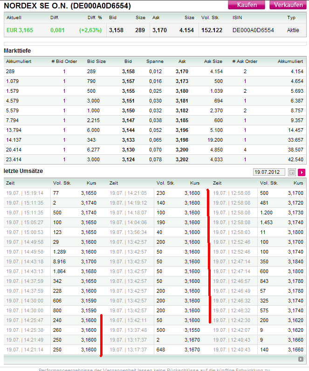309x371 pixels.
Task: Click the Akkumuliert column header on the left
Action: pos(19,62)
